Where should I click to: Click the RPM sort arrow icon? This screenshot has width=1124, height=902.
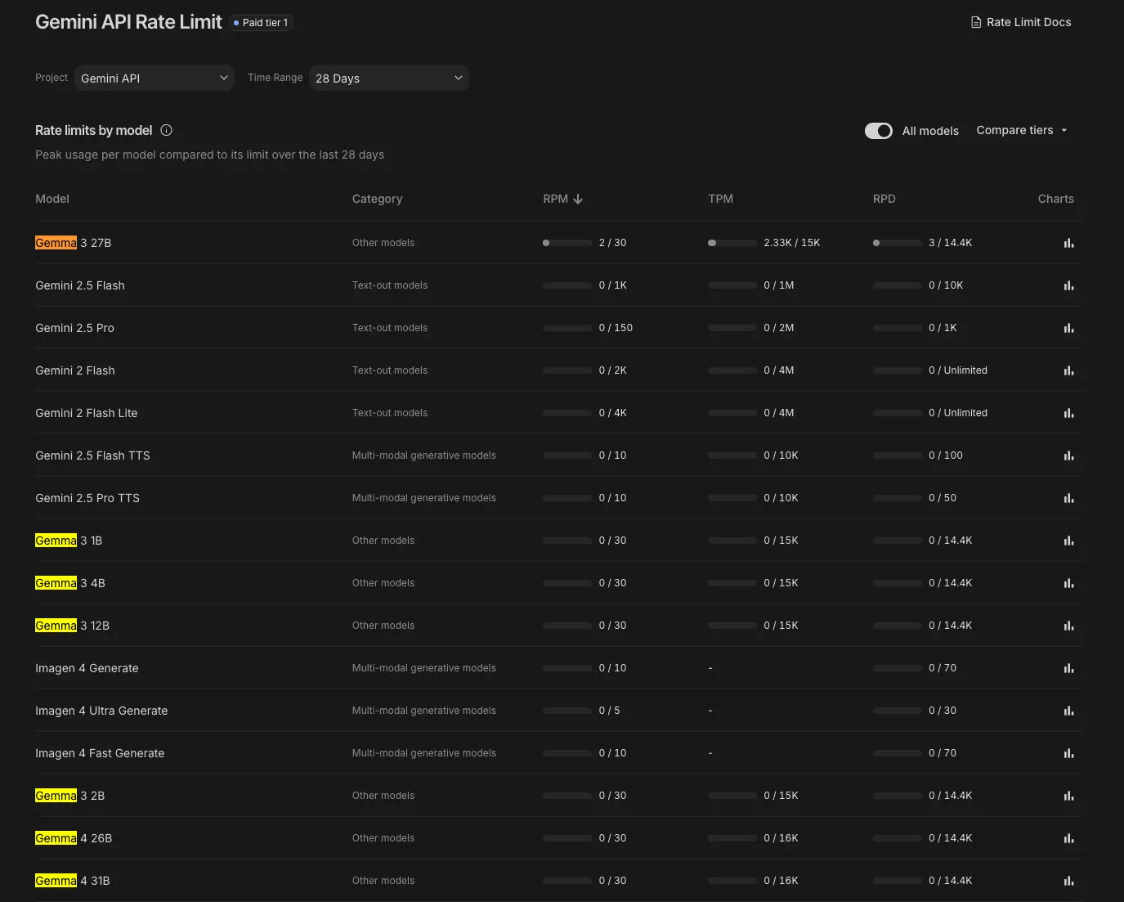578,199
